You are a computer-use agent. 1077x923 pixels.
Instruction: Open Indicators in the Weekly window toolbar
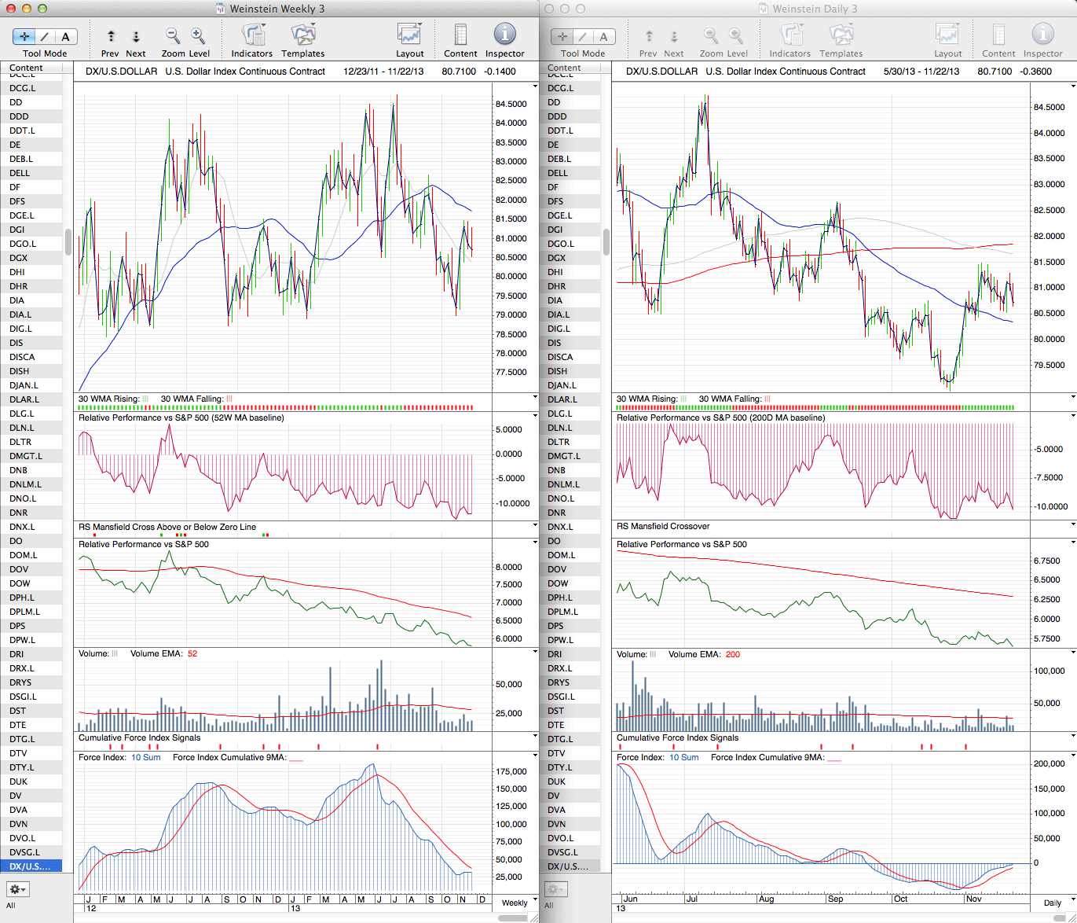252,35
